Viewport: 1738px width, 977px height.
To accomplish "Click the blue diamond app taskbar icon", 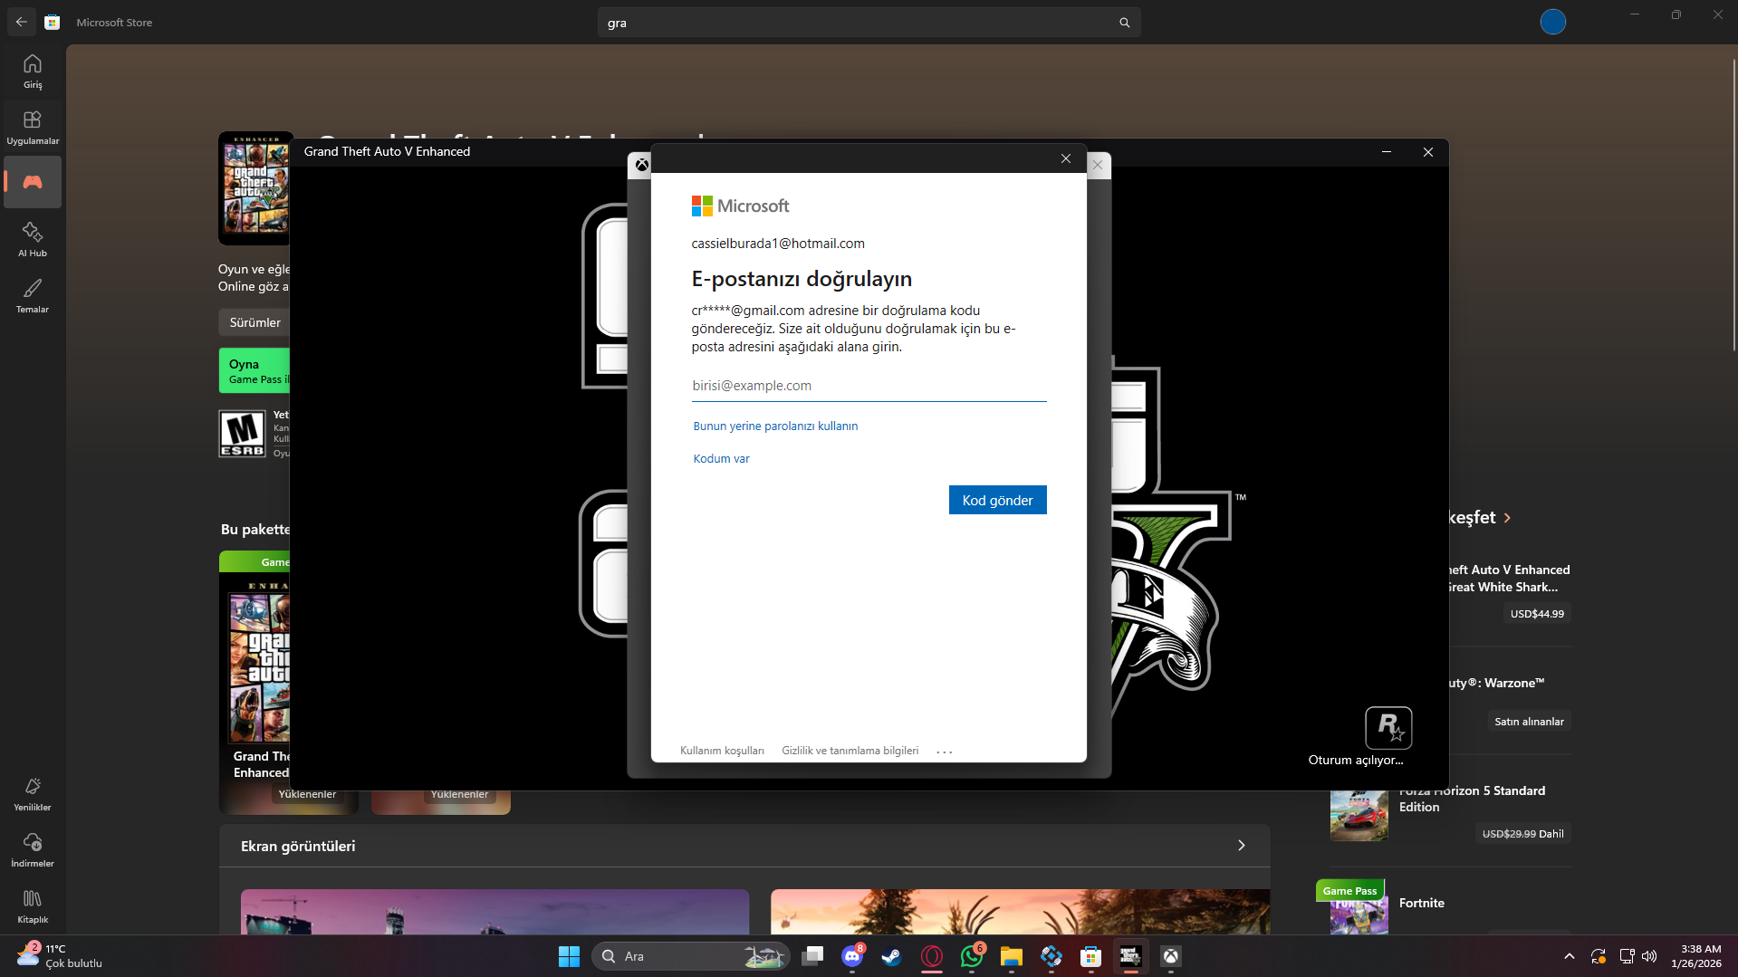I will 1051,956.
